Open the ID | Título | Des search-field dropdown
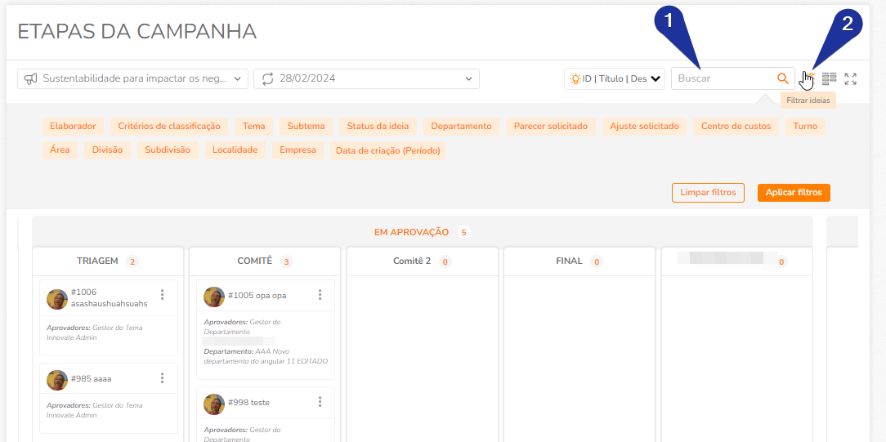Screen dimensions: 886x442 point(615,78)
